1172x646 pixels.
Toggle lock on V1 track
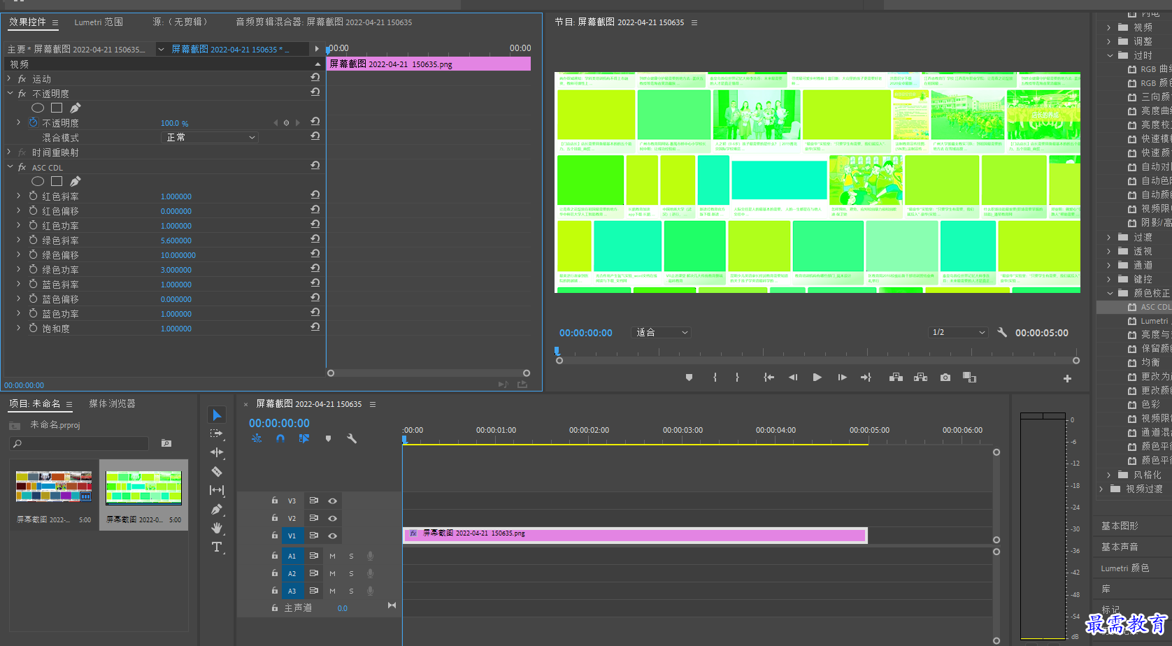275,535
